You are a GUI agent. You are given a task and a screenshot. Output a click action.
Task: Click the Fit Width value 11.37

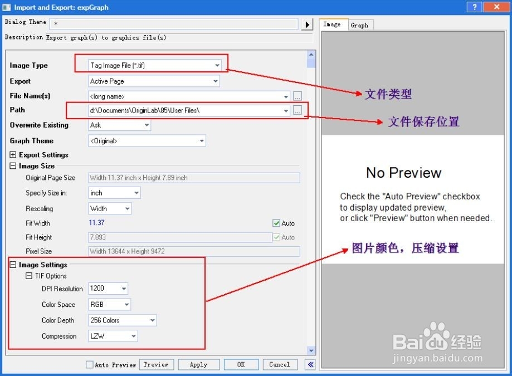[x=97, y=223]
